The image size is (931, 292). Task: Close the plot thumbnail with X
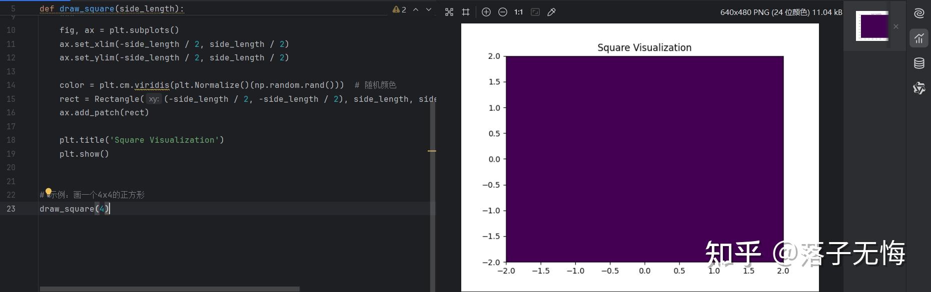[x=896, y=26]
